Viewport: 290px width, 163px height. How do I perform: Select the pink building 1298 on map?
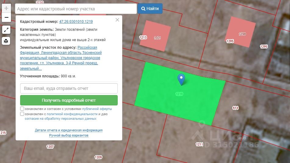coord(240,32)
